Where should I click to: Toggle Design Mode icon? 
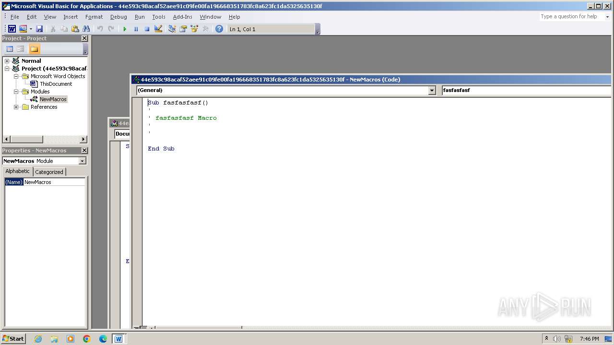tap(158, 29)
